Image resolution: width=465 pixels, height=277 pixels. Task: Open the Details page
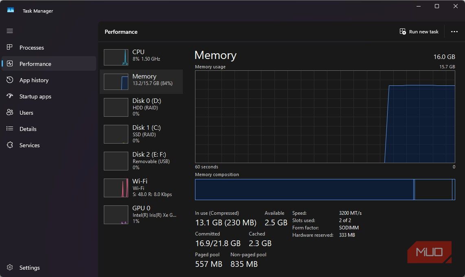48,129
